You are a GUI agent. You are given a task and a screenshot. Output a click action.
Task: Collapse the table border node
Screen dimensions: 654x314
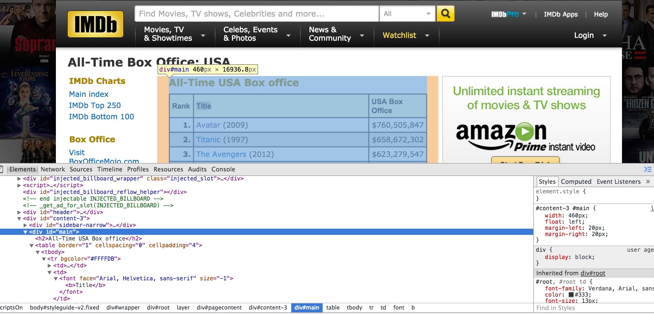pyautogui.click(x=31, y=245)
